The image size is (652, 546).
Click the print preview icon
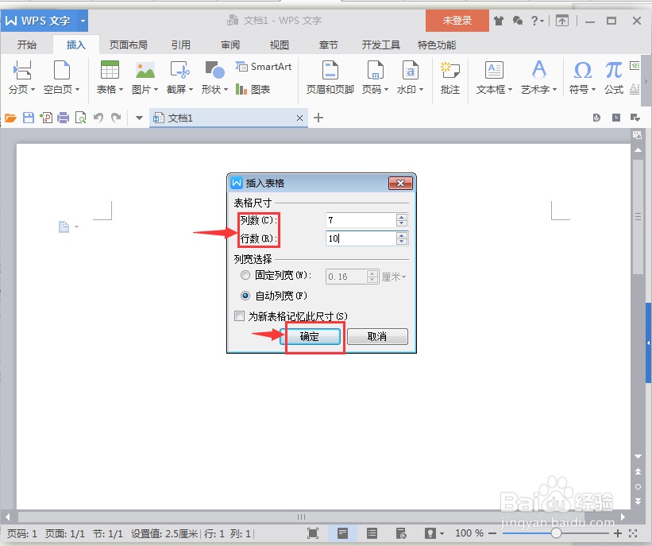[x=81, y=118]
